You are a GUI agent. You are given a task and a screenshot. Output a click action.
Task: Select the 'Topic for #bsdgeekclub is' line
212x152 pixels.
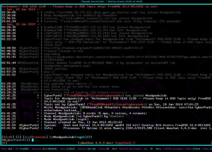pyautogui.click(x=128, y=100)
